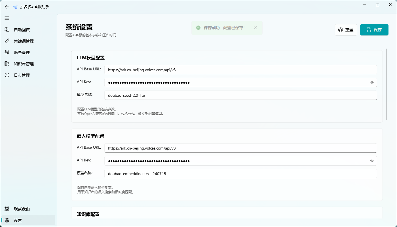This screenshot has height=227, width=397.
Task: Click the 设置 gear icon
Action: (x=7, y=220)
